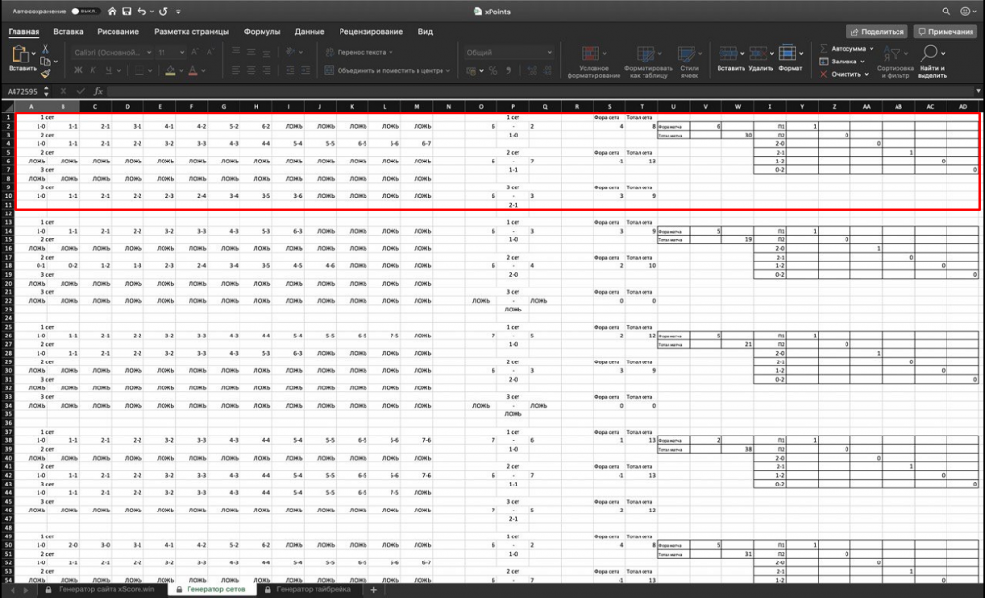Open the Очистить dropdown arrow
The image size is (985, 598).
867,74
